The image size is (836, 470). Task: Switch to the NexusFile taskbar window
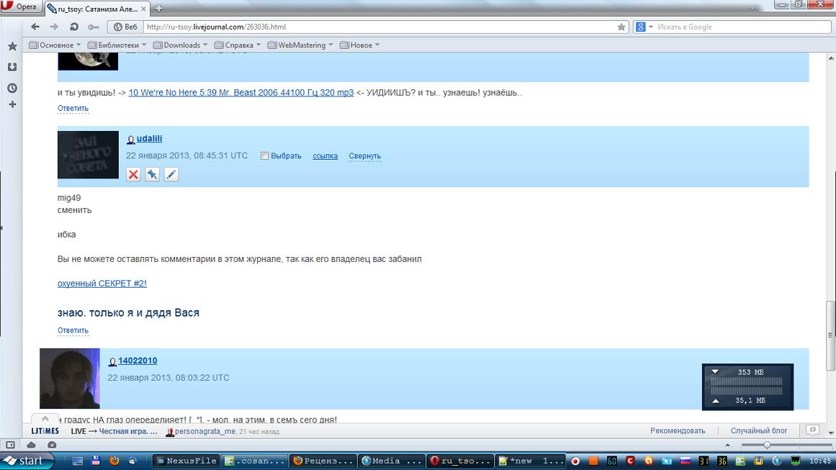(186, 461)
